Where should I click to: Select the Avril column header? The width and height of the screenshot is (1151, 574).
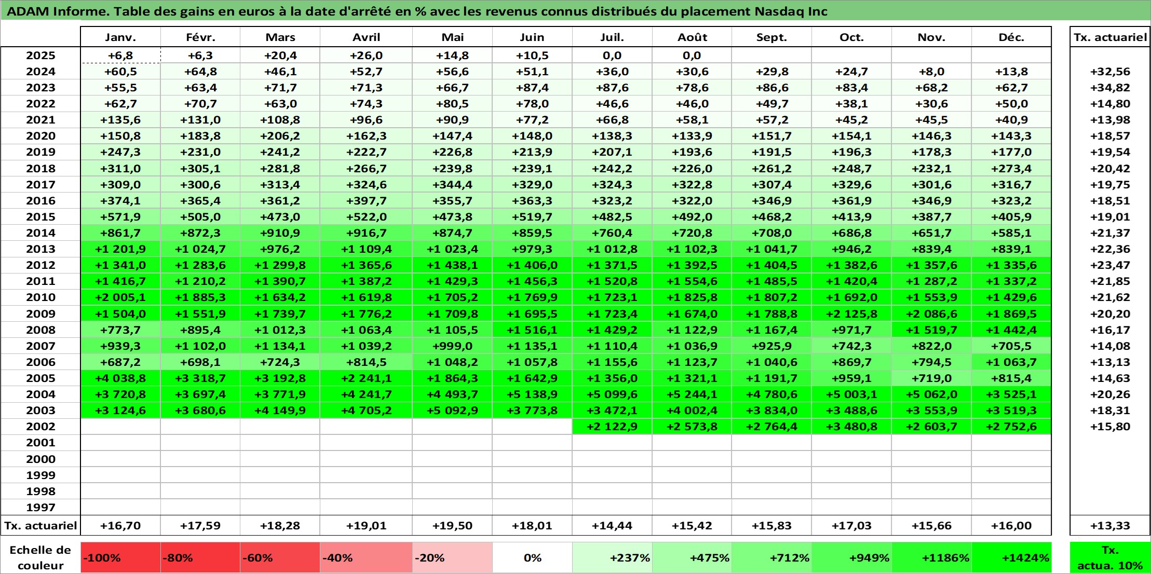pyautogui.click(x=367, y=37)
